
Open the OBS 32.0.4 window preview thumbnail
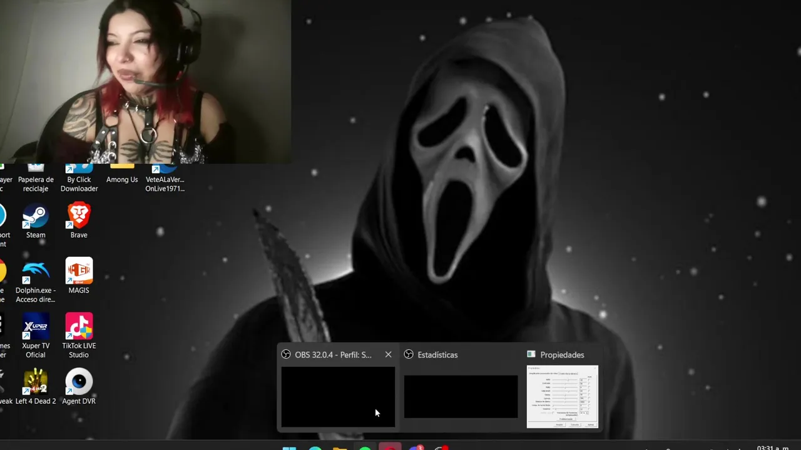pyautogui.click(x=338, y=397)
